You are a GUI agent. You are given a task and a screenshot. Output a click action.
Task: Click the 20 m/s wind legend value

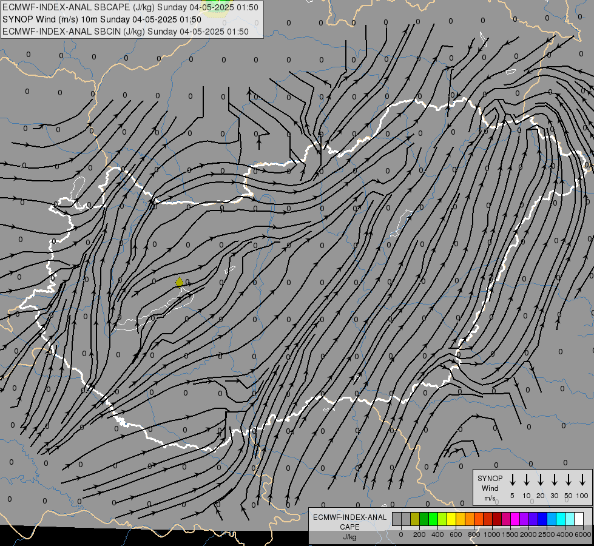point(541,496)
